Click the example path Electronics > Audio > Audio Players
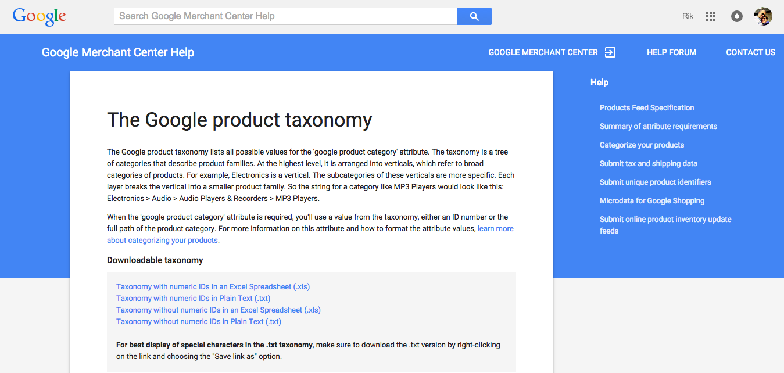The width and height of the screenshot is (784, 373). 213,199
